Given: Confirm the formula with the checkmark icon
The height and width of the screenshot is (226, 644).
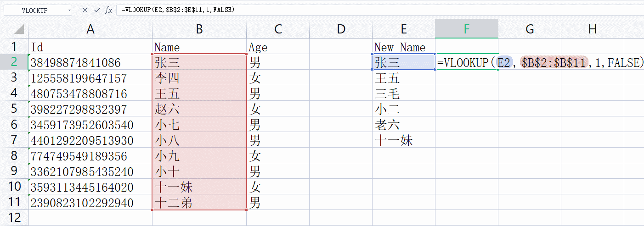Looking at the screenshot, I should click(x=96, y=10).
